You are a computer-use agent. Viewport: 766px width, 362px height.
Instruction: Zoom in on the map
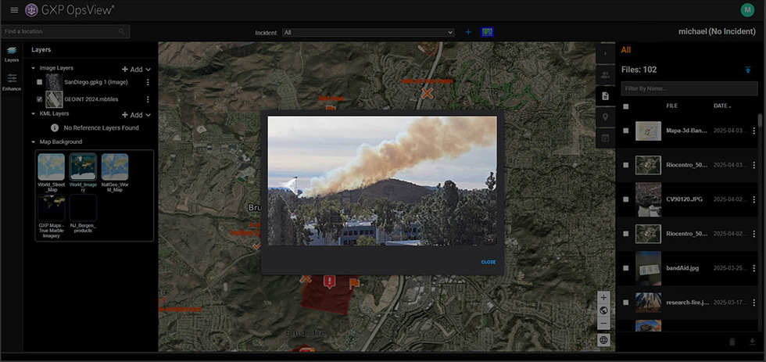click(603, 298)
